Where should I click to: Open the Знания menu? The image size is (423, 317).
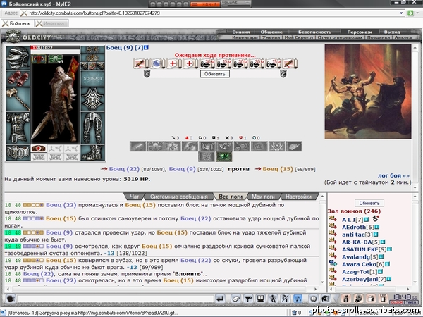241,32
